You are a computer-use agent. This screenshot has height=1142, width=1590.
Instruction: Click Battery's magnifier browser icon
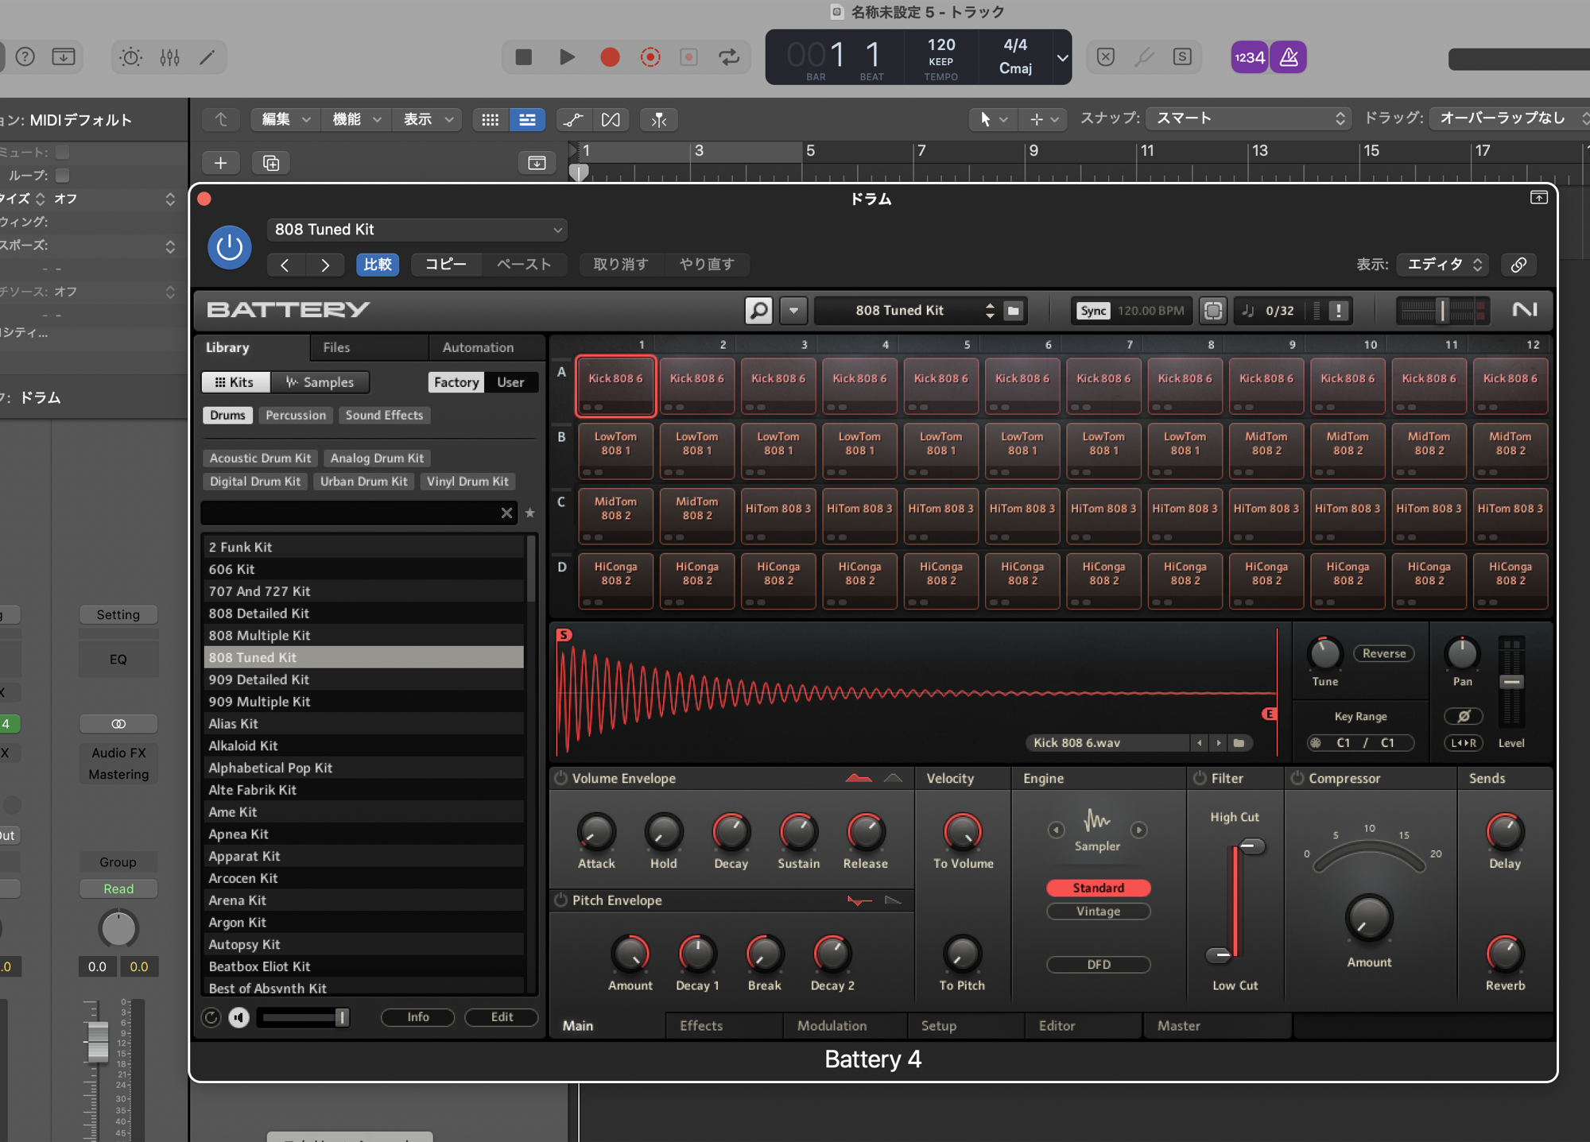coord(758,310)
